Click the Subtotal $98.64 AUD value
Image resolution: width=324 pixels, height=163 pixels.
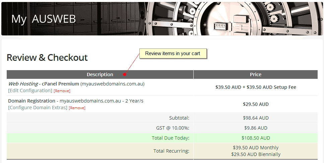tap(255, 118)
